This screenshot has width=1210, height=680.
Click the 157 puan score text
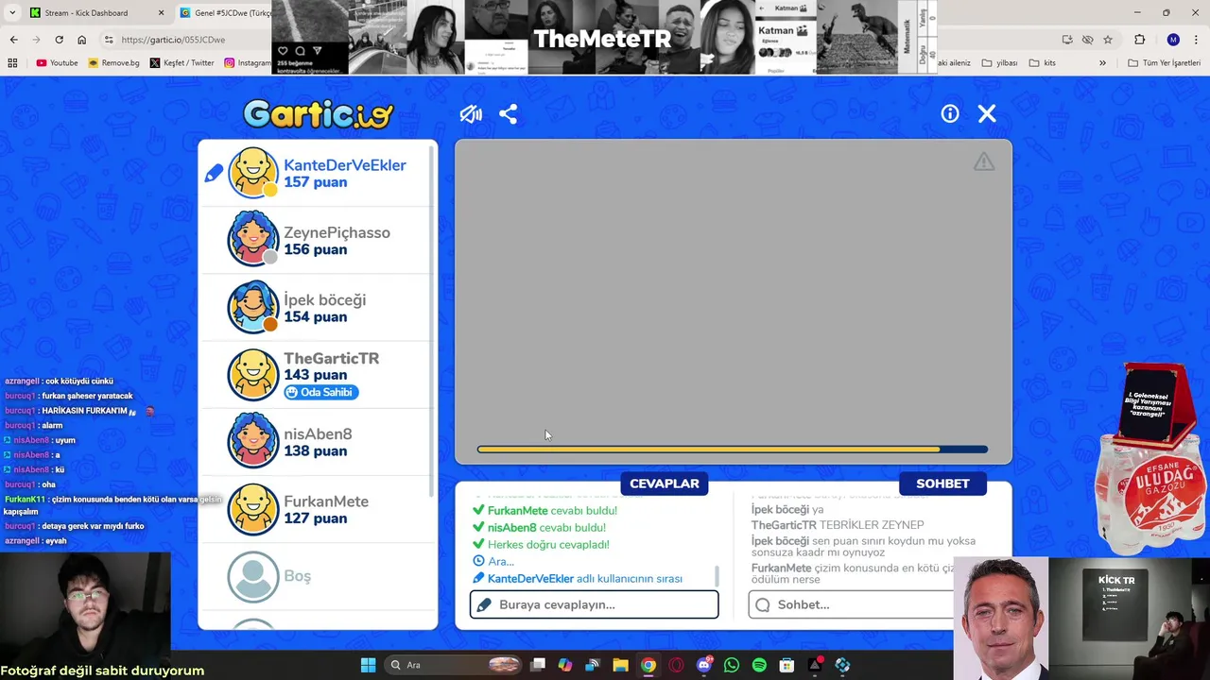point(316,182)
